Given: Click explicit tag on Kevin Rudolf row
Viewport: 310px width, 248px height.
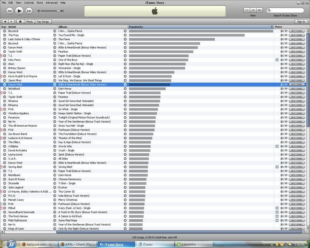Looking at the screenshot, I should [1, 76].
